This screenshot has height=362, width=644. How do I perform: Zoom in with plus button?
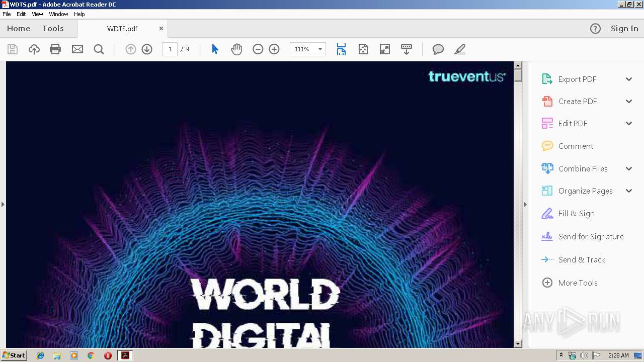tap(274, 49)
